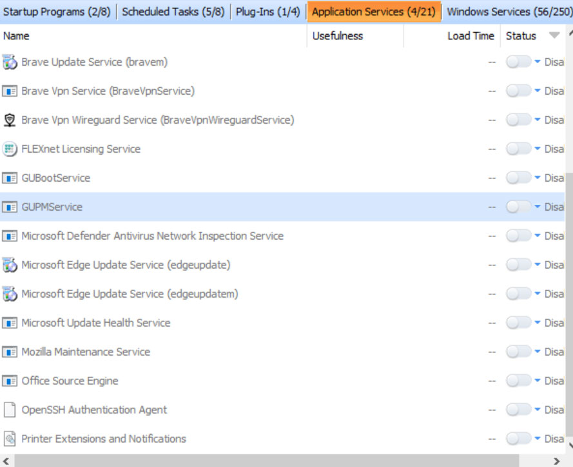Select the Printer Extensions and Notifications text
Screen dimensions: 573x467
(x=104, y=439)
